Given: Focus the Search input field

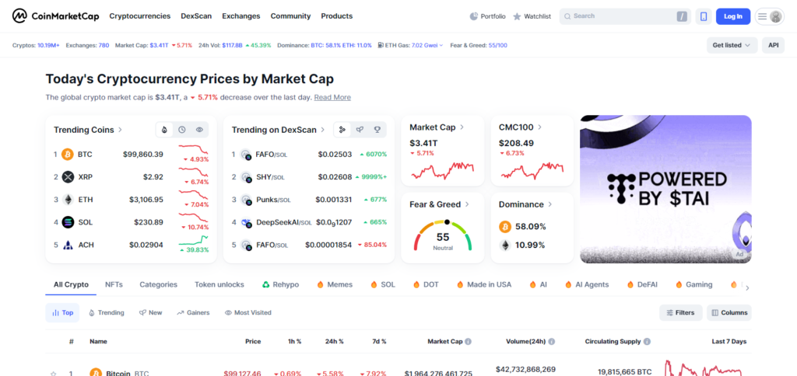Looking at the screenshot, I should [x=625, y=16].
